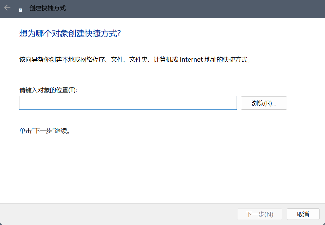Focus the object location text box
The image size is (325, 225).
point(128,103)
